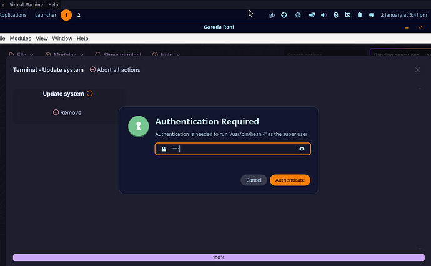Viewport: 431px width, 266px height.
Task: Click the Authenticate button
Action: pyautogui.click(x=290, y=180)
